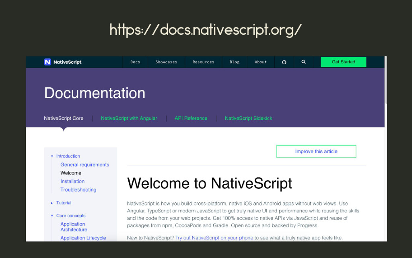
Task: Open Application Architecture in sidebar
Action: click(x=74, y=227)
